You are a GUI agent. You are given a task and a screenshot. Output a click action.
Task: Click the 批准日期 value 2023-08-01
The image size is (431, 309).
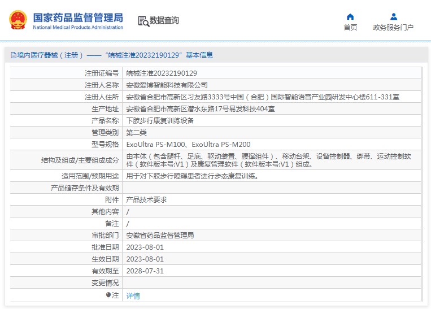145,247
